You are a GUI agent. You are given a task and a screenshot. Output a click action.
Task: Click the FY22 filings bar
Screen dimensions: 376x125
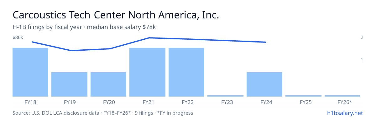pos(186,72)
